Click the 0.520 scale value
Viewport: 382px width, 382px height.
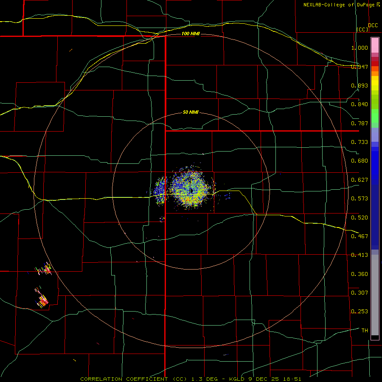pos(360,217)
